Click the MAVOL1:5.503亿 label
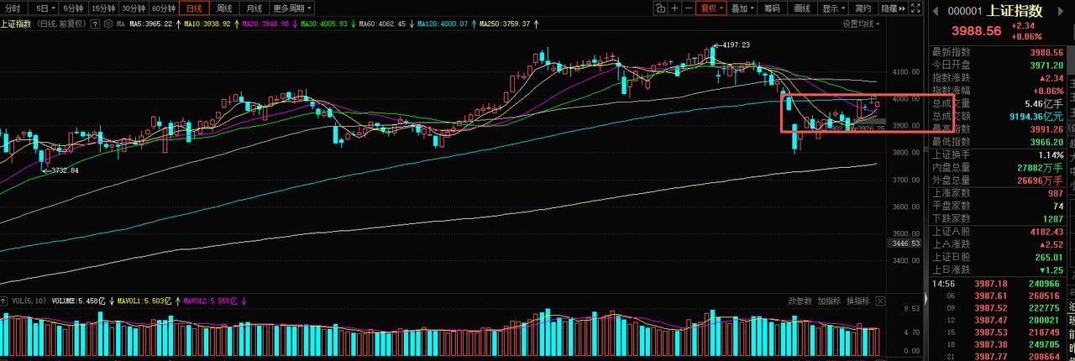 144,301
